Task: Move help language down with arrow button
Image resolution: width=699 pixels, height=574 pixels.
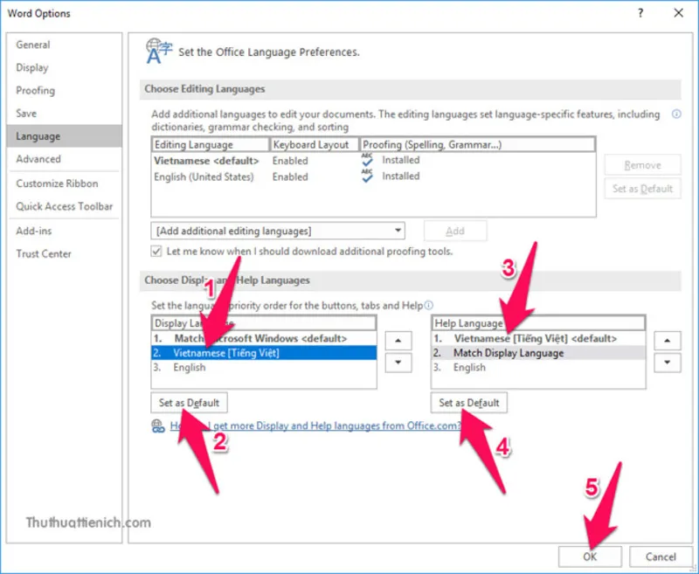Action: tap(667, 363)
